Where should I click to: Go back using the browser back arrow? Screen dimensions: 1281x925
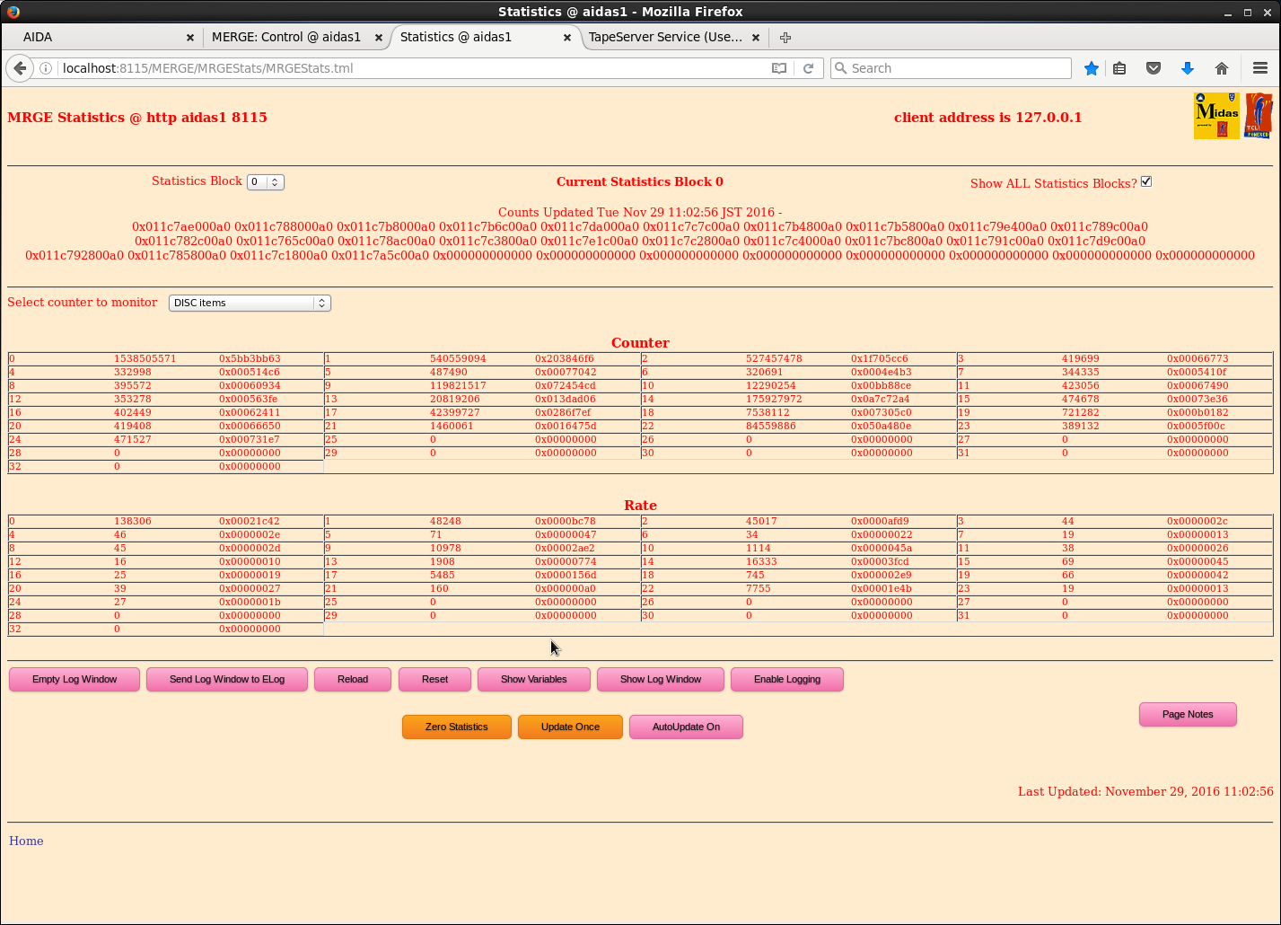click(20, 68)
